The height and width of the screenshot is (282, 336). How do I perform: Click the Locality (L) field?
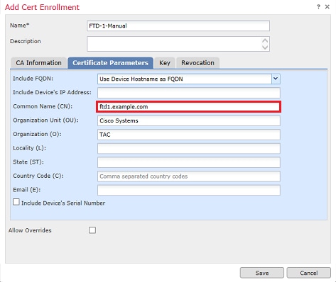(x=189, y=149)
